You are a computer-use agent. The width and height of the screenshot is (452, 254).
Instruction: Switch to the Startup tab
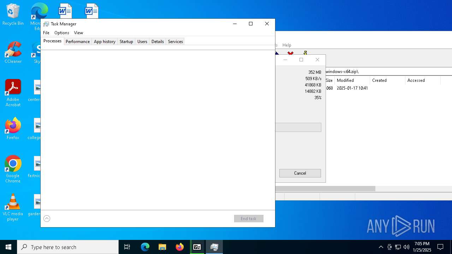(x=126, y=42)
